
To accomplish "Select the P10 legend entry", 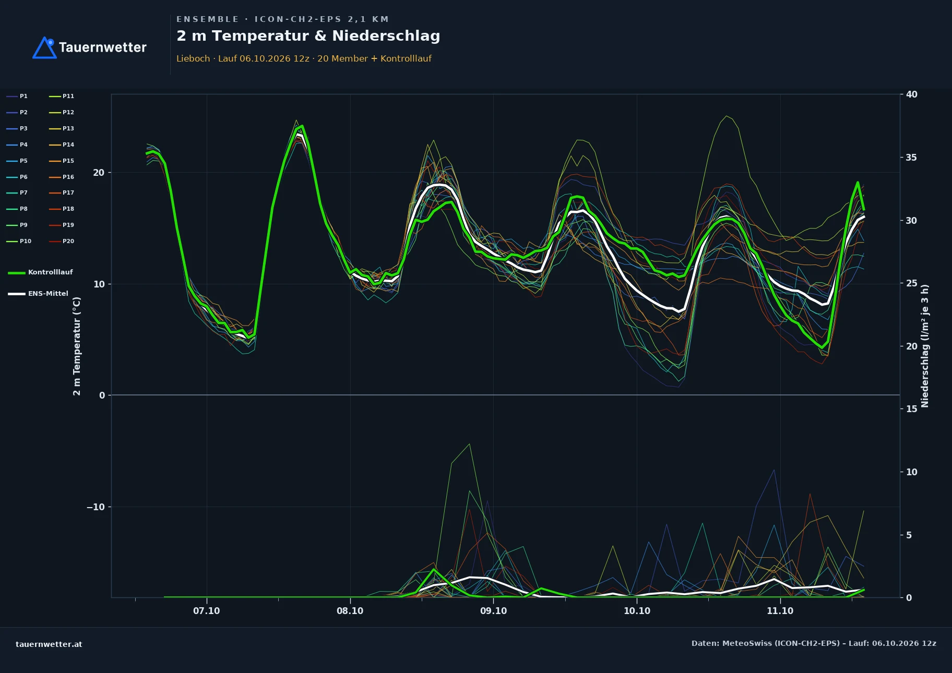I will click(19, 241).
